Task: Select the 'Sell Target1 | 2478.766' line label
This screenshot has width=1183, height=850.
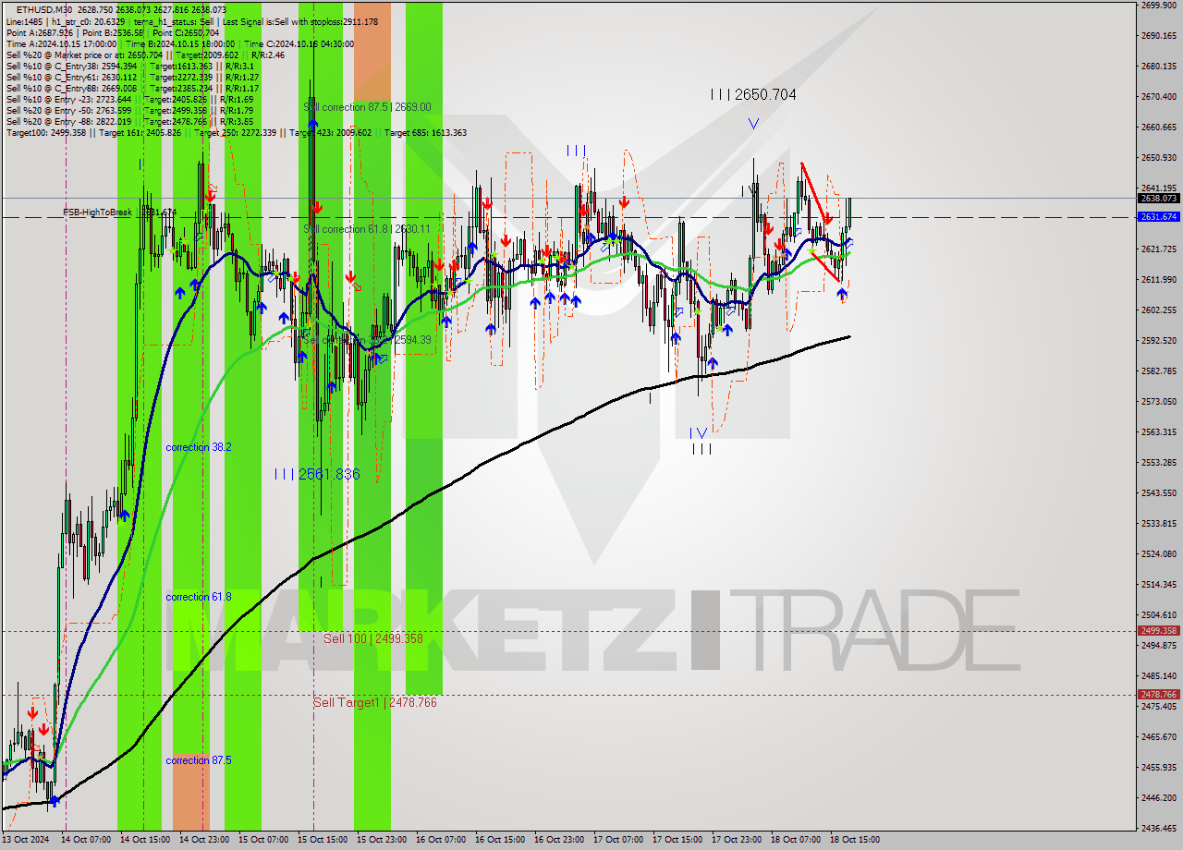Action: (374, 702)
